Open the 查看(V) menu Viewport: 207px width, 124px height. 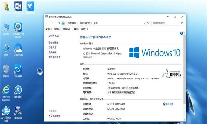point(66,29)
